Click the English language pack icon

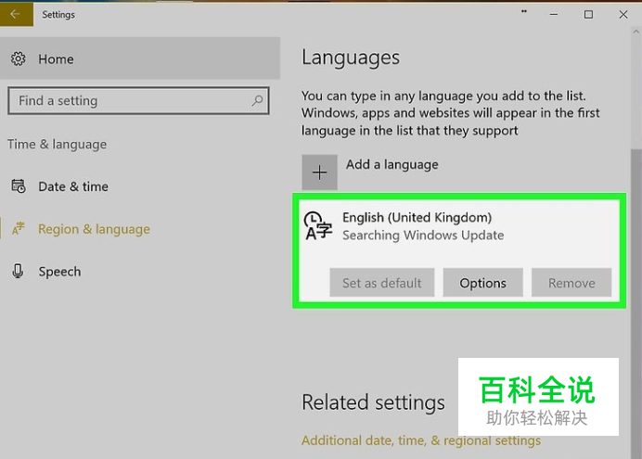[317, 225]
